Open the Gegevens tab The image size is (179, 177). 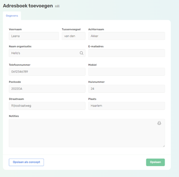click(x=12, y=16)
